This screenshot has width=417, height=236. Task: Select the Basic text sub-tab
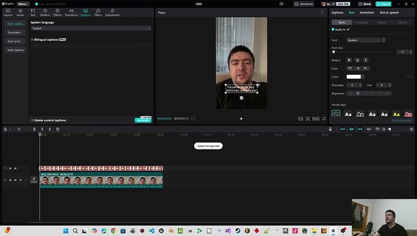[x=342, y=22]
